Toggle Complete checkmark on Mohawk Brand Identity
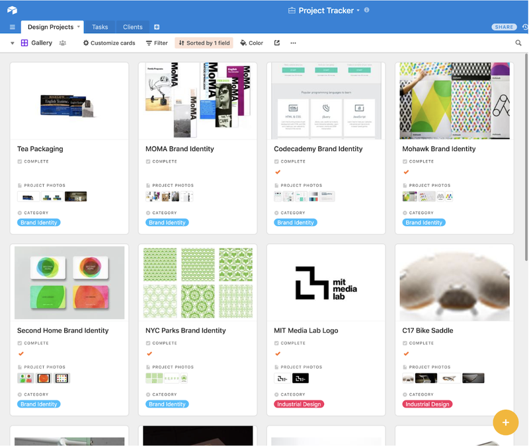The image size is (529, 446). [x=406, y=172]
